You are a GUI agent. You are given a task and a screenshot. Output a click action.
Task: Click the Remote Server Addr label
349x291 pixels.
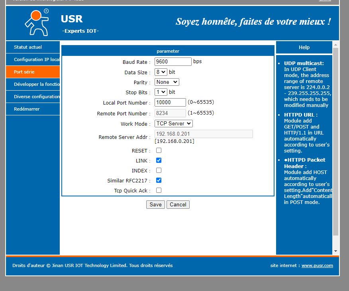pyautogui.click(x=124, y=137)
